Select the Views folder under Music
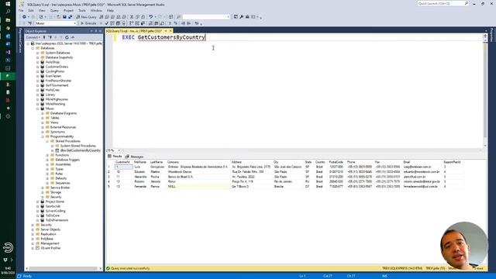The image size is (496, 279). 54,122
